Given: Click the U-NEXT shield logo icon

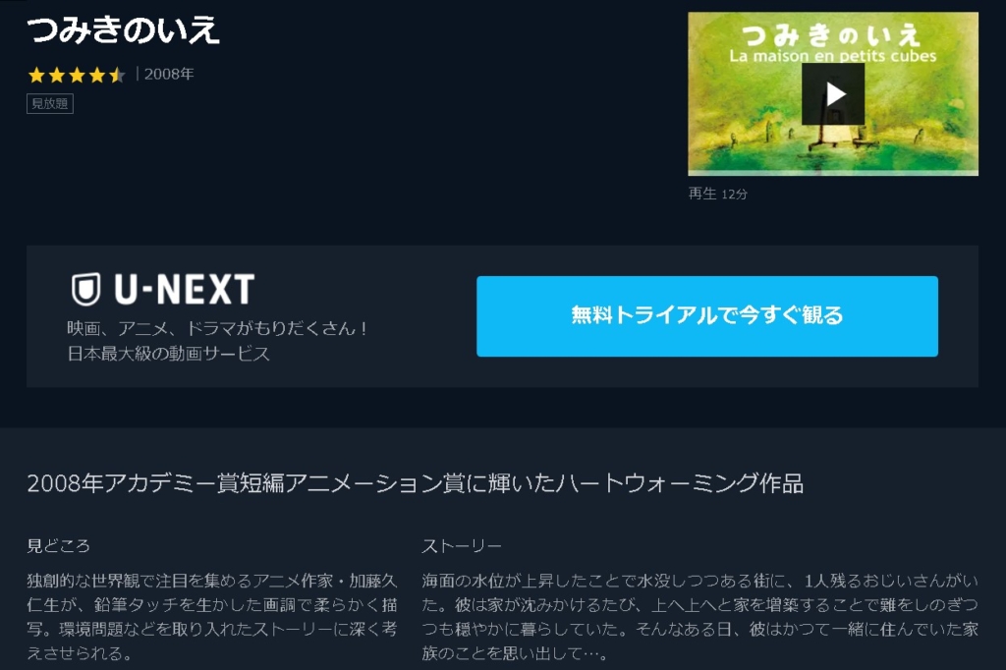Looking at the screenshot, I should pyautogui.click(x=86, y=289).
